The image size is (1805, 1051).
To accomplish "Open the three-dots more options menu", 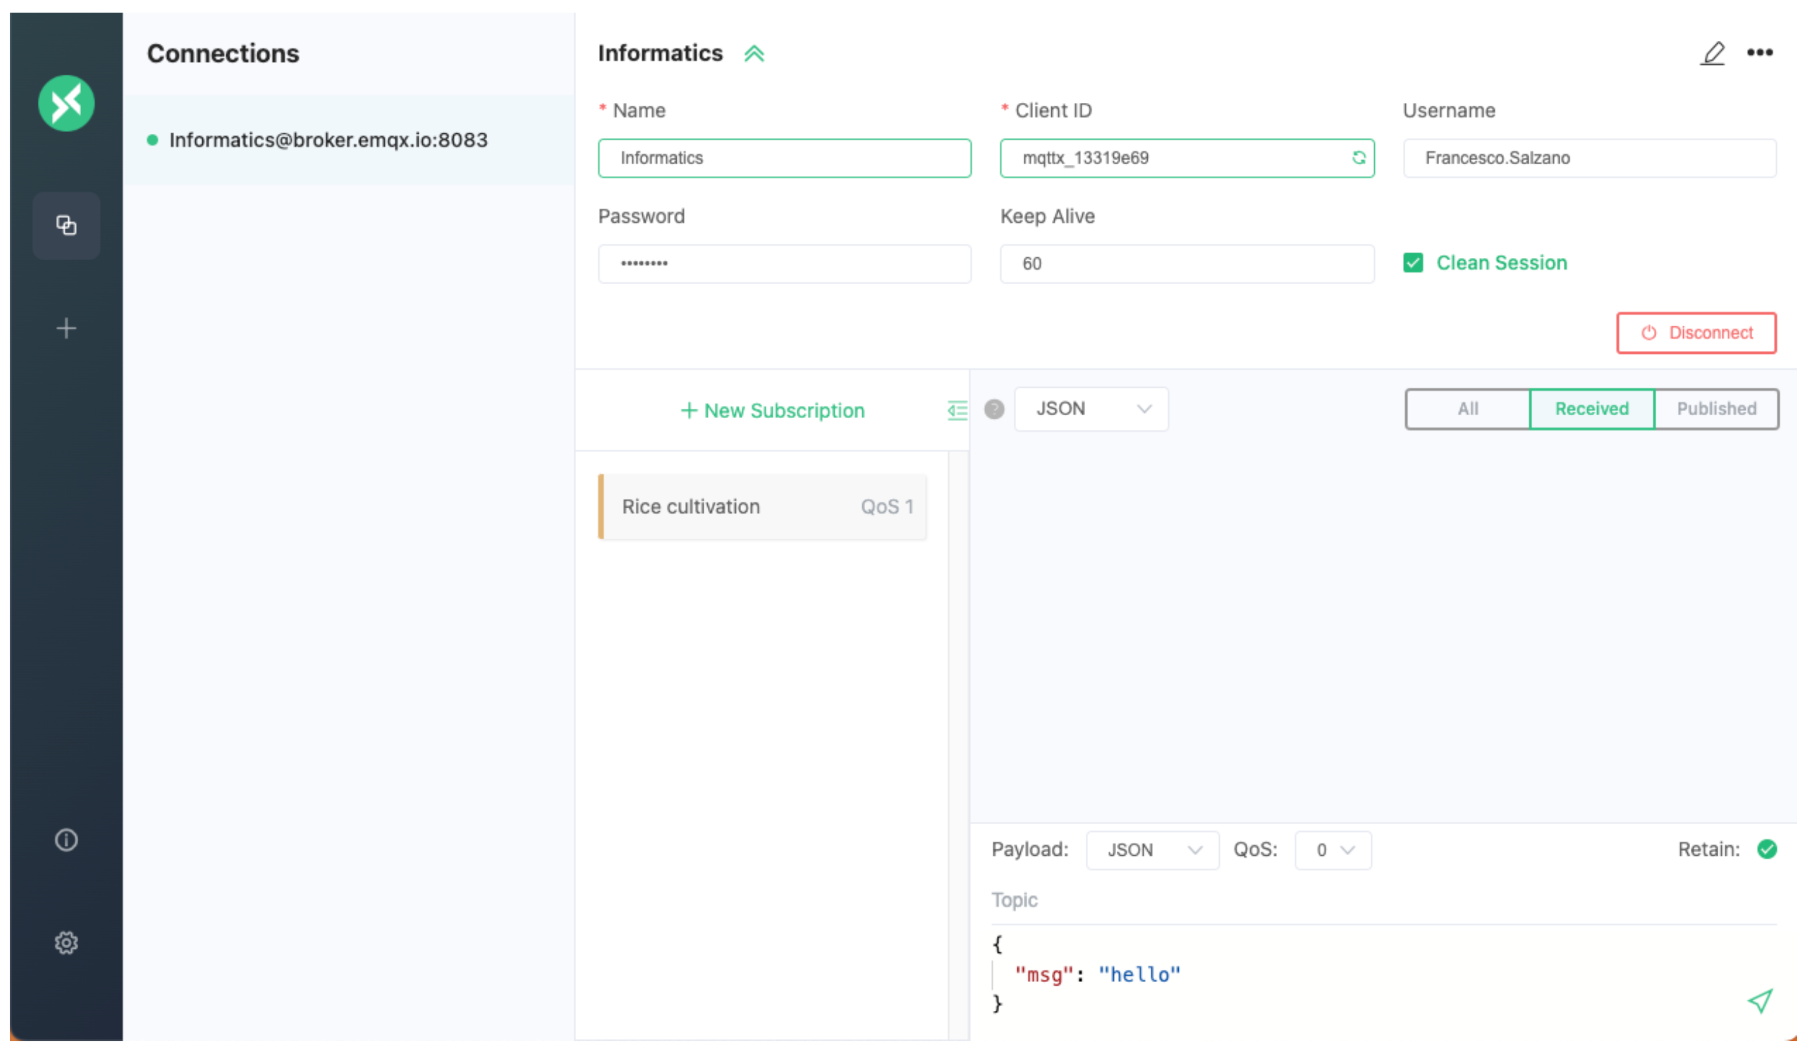I will pyautogui.click(x=1760, y=52).
